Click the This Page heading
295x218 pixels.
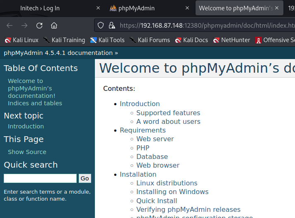pyautogui.click(x=24, y=139)
